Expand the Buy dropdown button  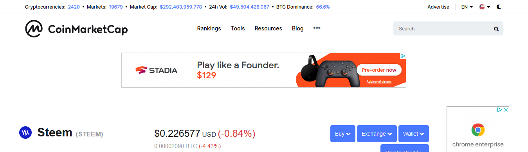pyautogui.click(x=343, y=134)
